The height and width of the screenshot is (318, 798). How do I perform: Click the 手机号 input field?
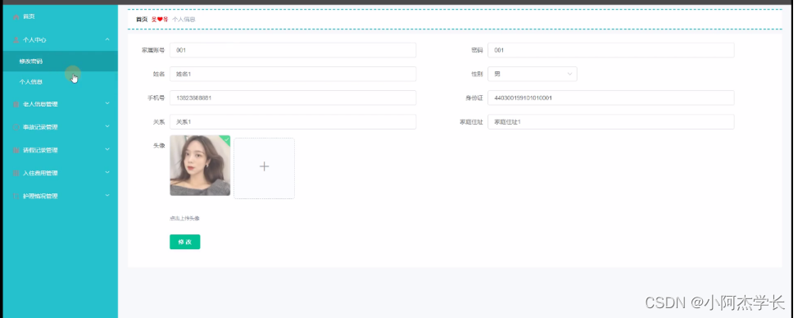[293, 98]
